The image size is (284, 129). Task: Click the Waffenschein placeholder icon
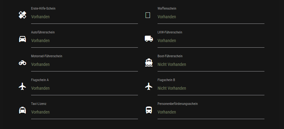(148, 15)
